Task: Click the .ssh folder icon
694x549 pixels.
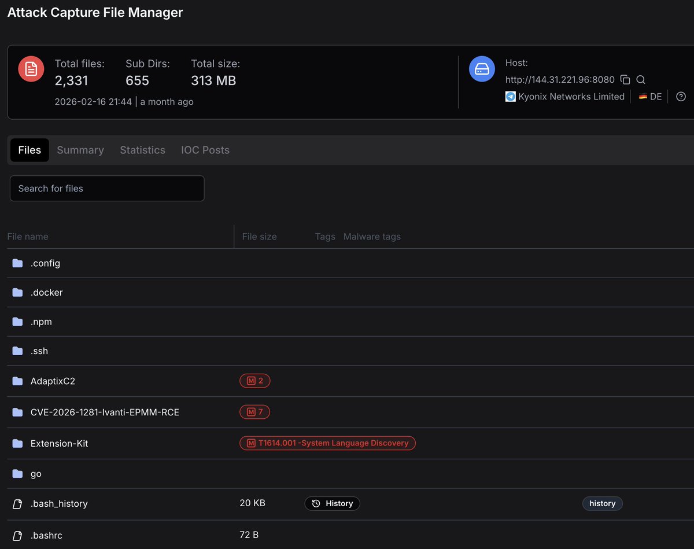Action: (17, 351)
